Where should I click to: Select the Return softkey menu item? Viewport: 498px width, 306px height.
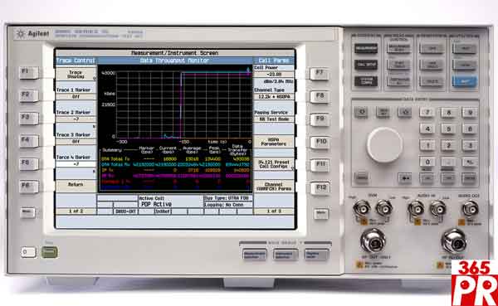(x=76, y=184)
